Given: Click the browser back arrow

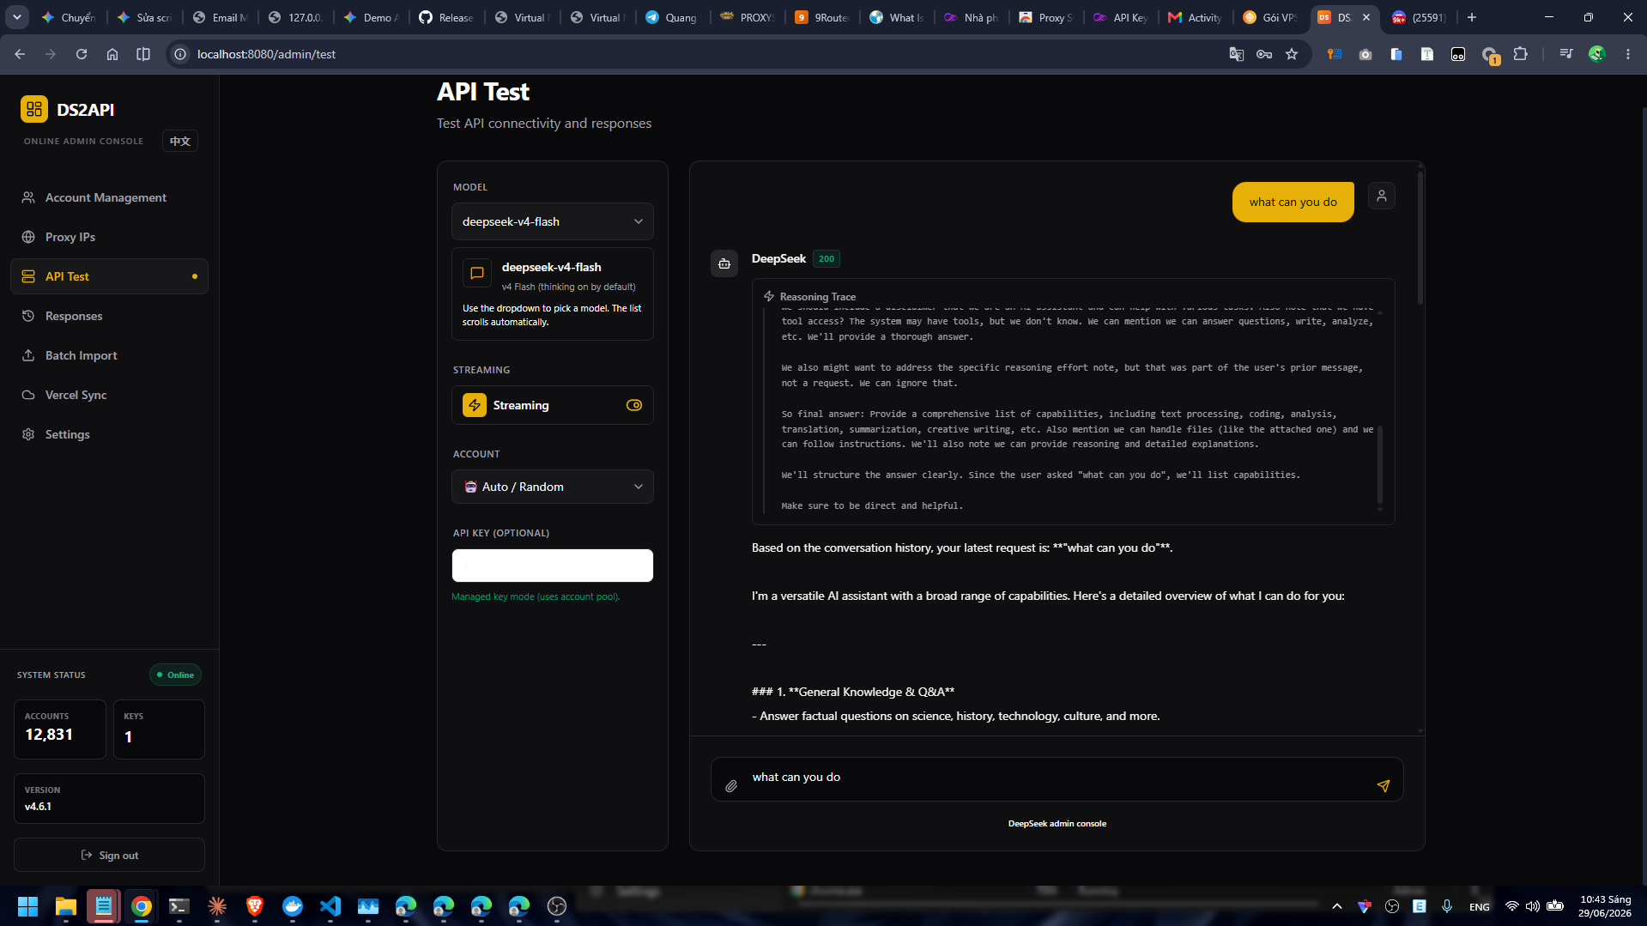Looking at the screenshot, I should coord(20,54).
